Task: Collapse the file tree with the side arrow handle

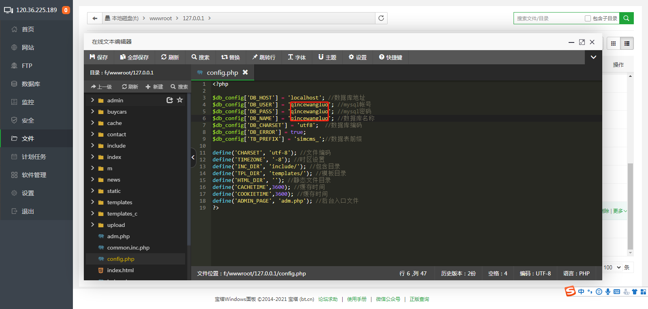Action: [193, 157]
